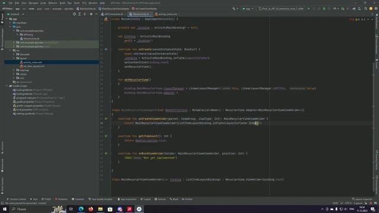Click the Debug app bug icon
Image resolution: width=379 pixels, height=213 pixels.
324,8
